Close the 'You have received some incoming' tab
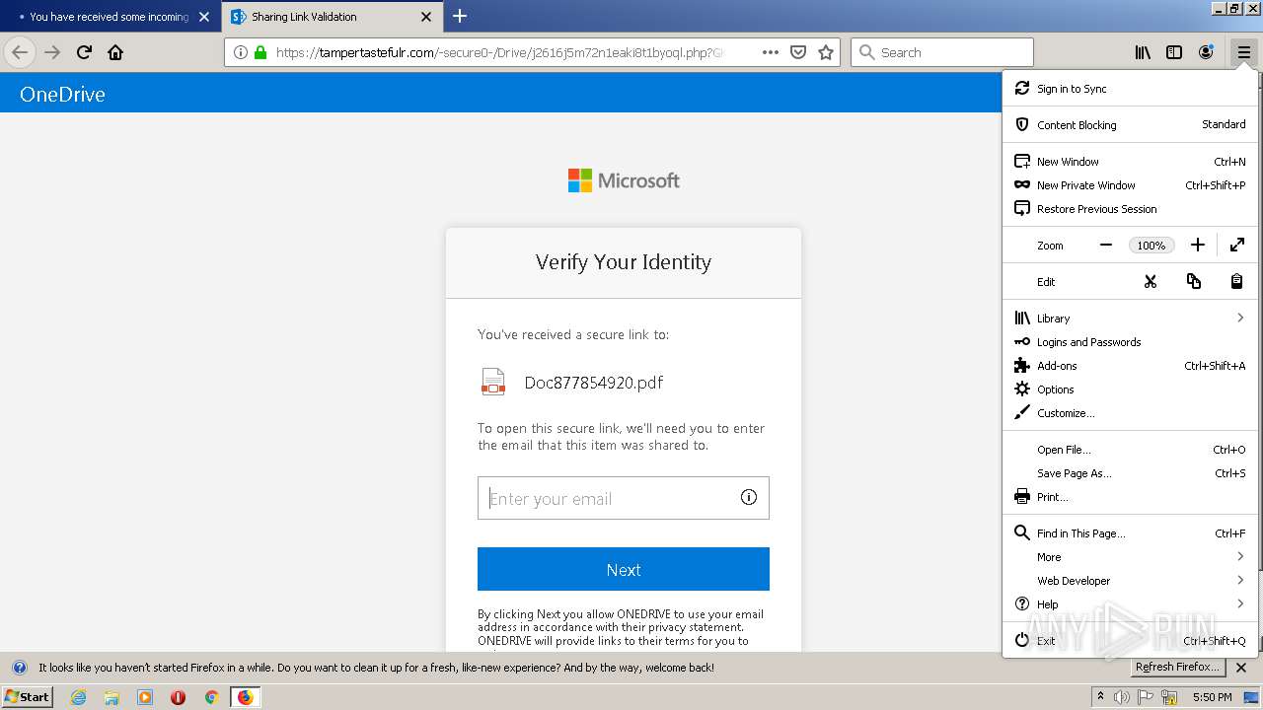This screenshot has height=710, width=1263. (x=204, y=17)
